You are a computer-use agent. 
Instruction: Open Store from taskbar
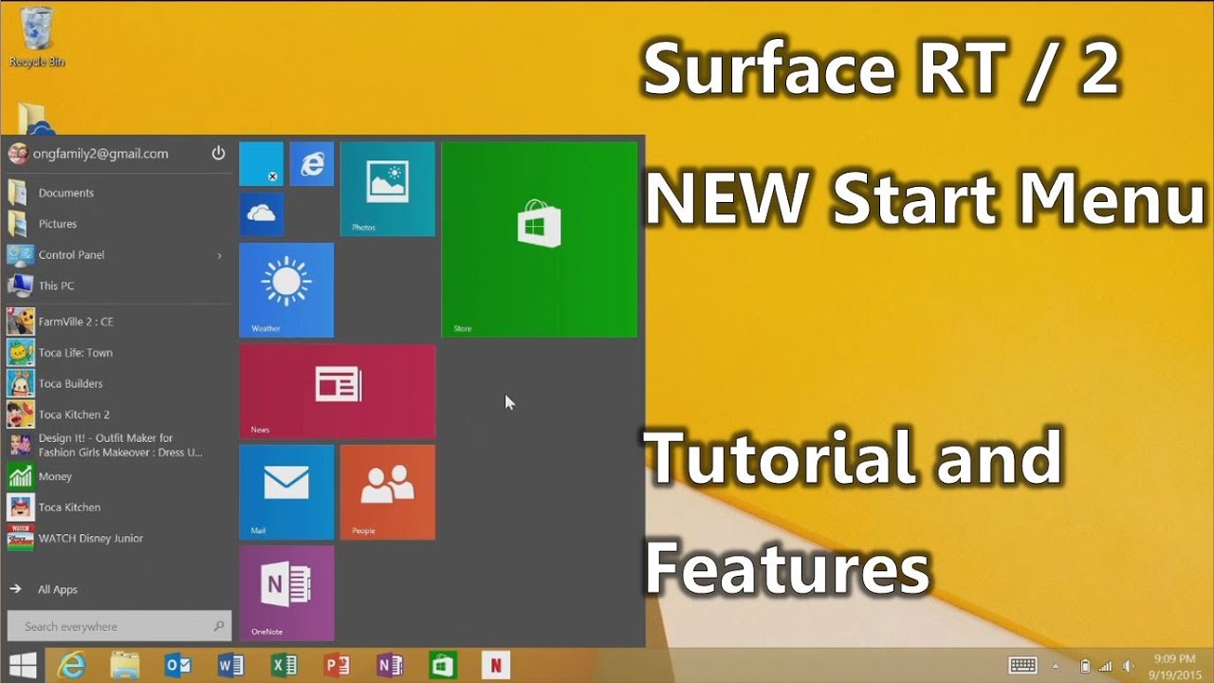pos(443,666)
